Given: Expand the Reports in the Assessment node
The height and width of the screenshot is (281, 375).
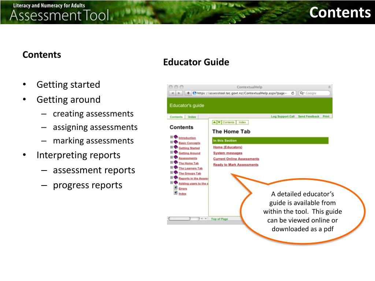Looking at the screenshot, I should (x=171, y=177).
